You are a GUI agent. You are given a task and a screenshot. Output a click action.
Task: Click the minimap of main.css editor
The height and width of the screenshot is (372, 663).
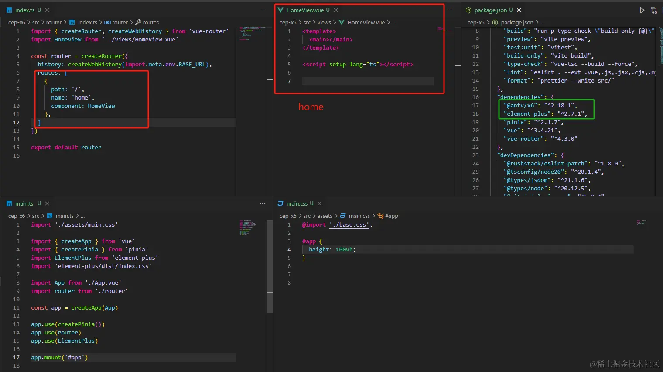point(642,222)
